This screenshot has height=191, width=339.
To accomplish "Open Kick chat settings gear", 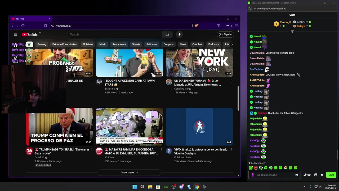I will [x=322, y=175].
